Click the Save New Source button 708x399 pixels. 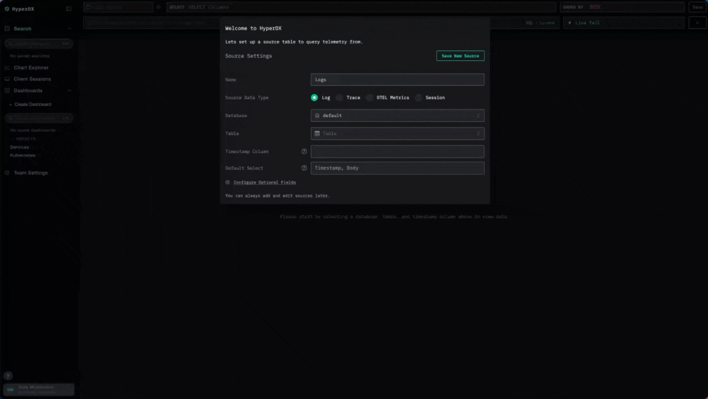pyautogui.click(x=460, y=56)
